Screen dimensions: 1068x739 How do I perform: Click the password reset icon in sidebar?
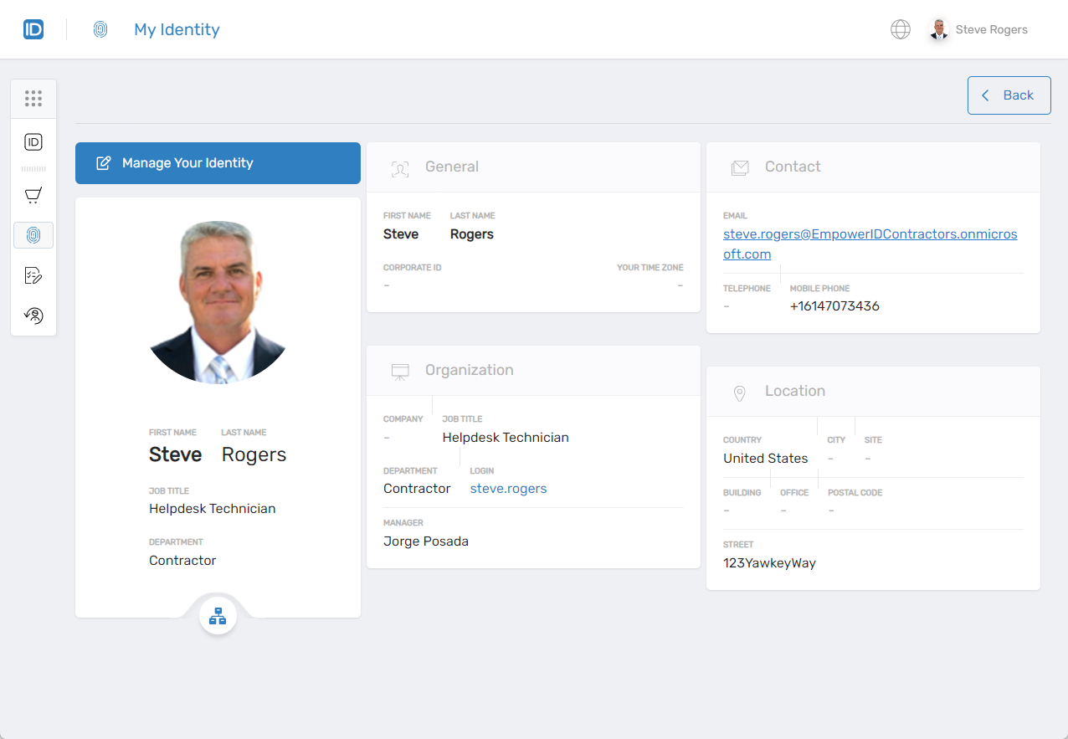coord(33,316)
